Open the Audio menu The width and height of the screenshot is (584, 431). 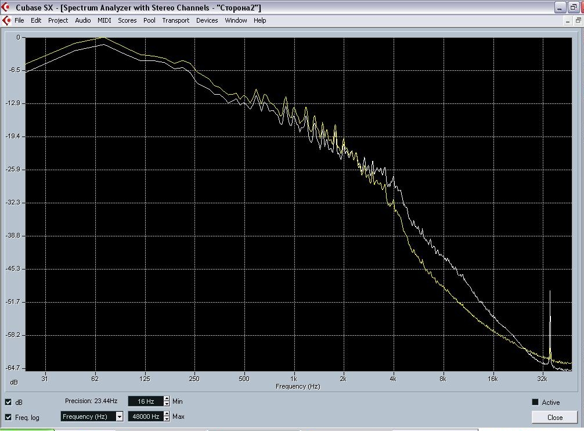coord(82,20)
